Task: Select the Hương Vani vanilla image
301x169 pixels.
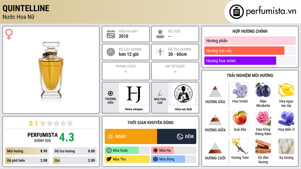Action: tap(240, 146)
